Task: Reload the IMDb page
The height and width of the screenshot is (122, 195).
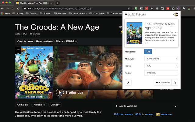Action: click(13, 9)
